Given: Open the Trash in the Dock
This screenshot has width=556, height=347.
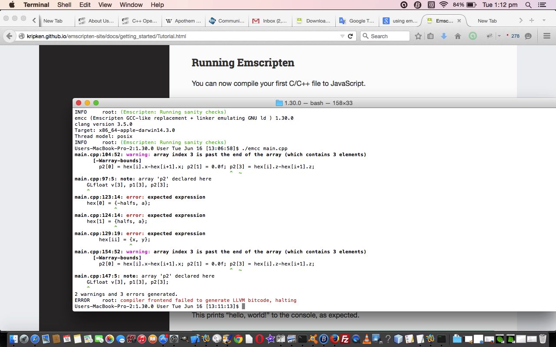Looking at the screenshot, I should point(543,339).
